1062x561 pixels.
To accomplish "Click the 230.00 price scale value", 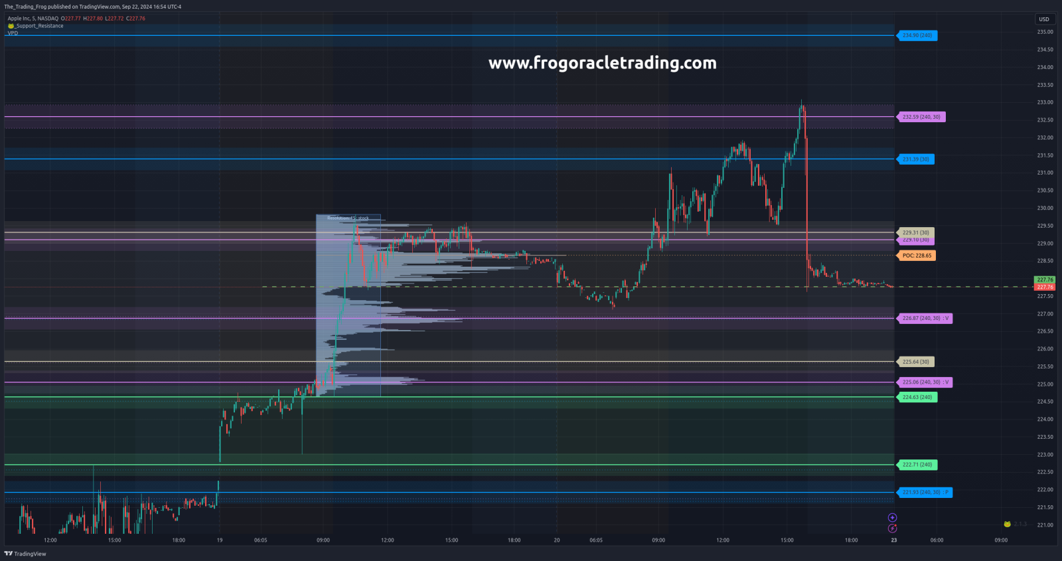I will (1045, 208).
